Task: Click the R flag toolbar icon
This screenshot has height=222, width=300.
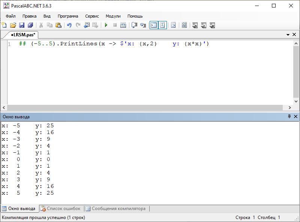Action: click(x=212, y=25)
